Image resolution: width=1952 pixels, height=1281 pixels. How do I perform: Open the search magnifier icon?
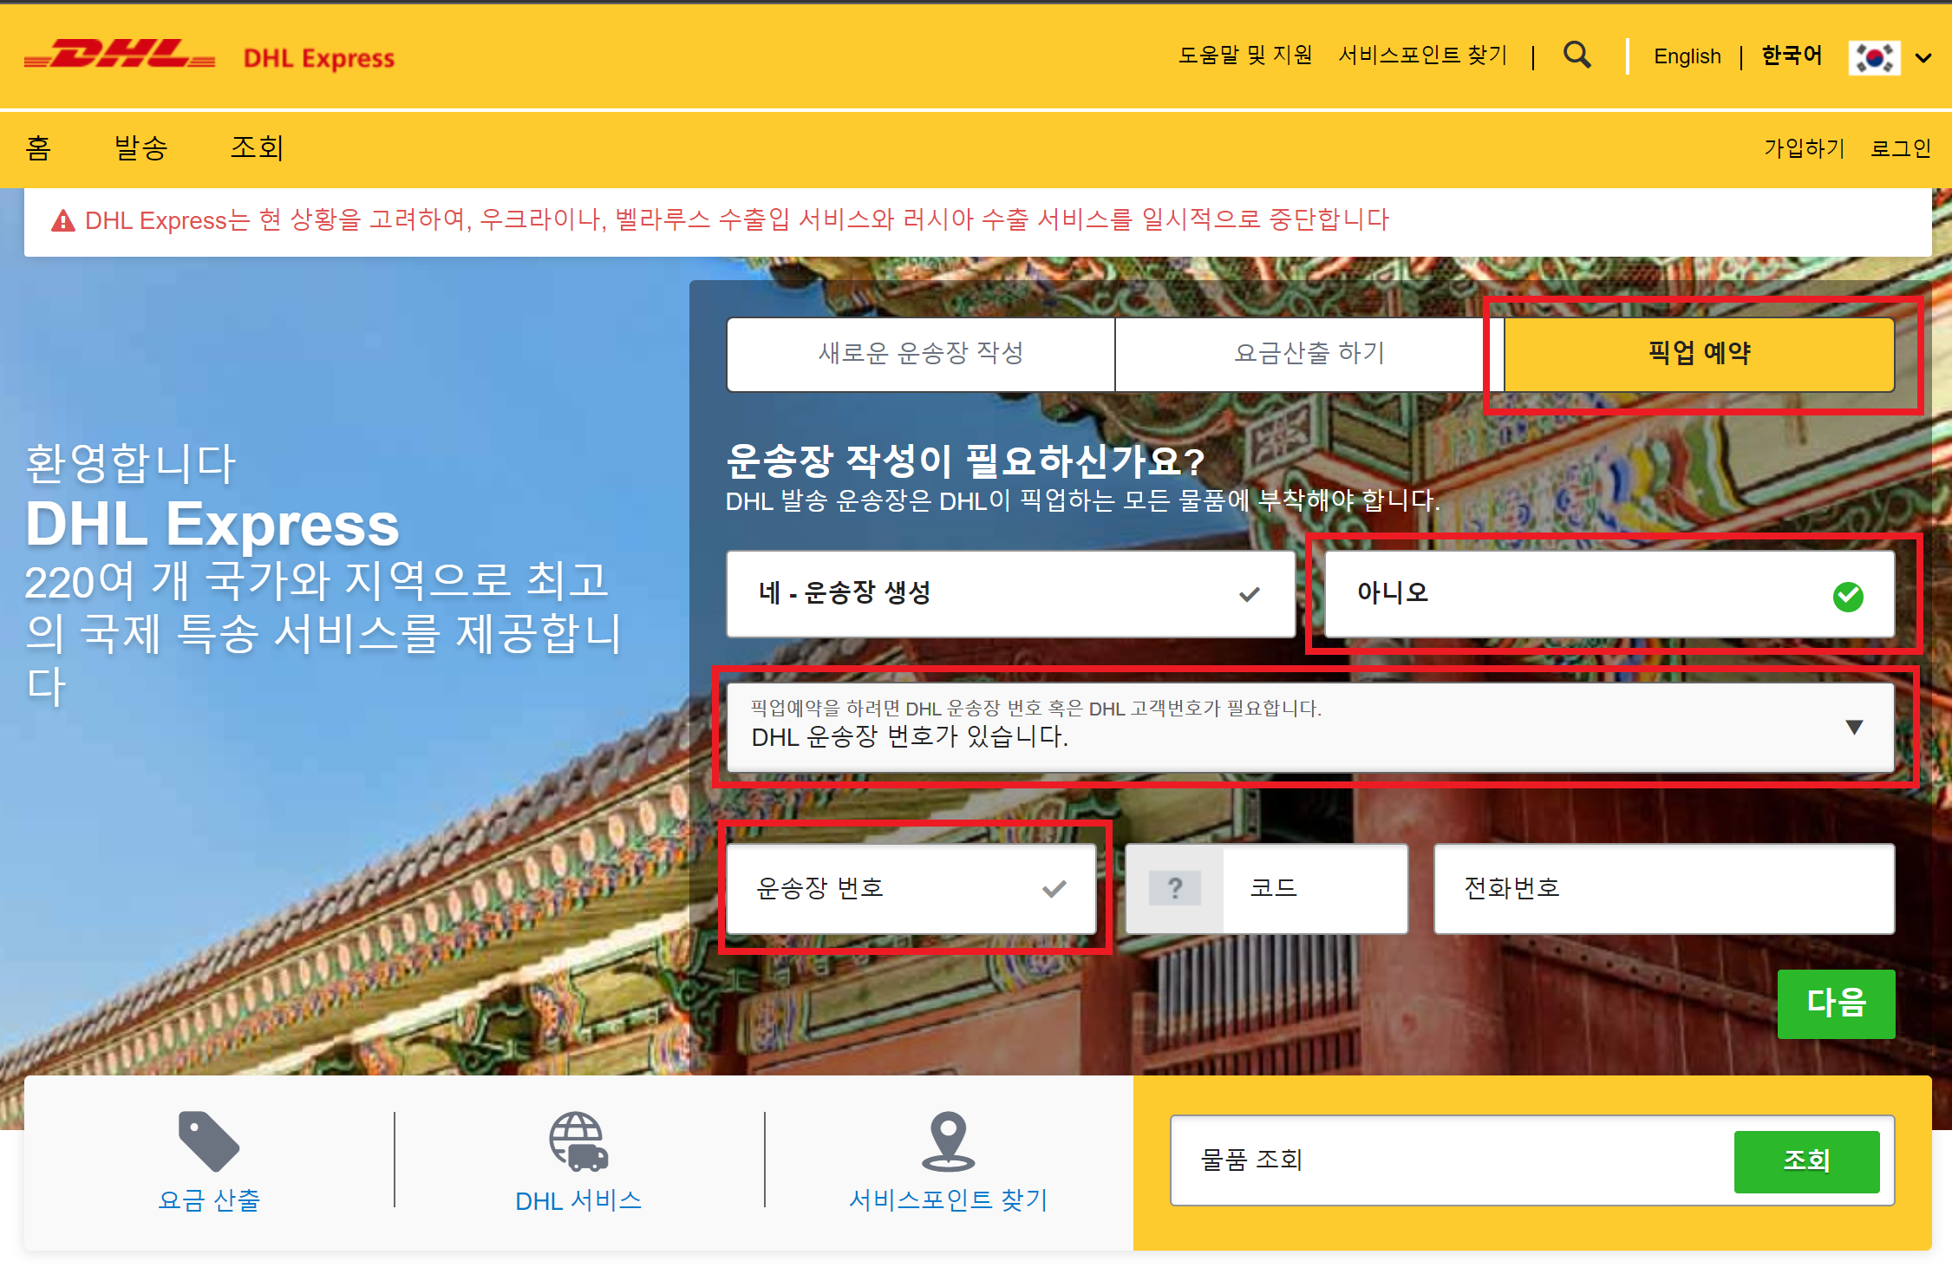point(1577,56)
